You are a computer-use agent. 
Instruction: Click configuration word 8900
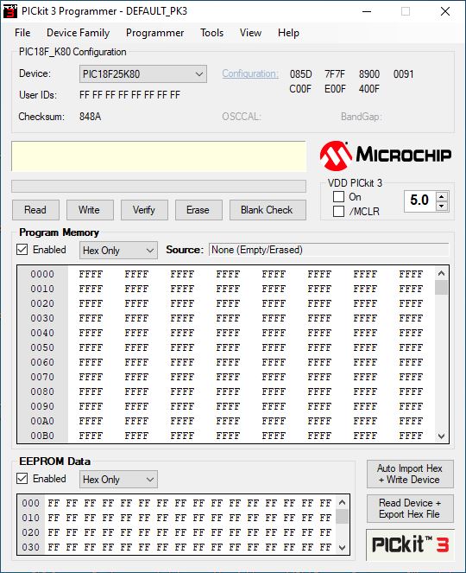[369, 74]
